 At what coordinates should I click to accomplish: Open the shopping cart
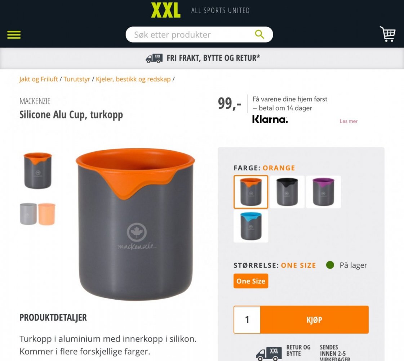tap(388, 34)
